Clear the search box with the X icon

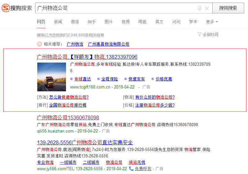pos(207,8)
